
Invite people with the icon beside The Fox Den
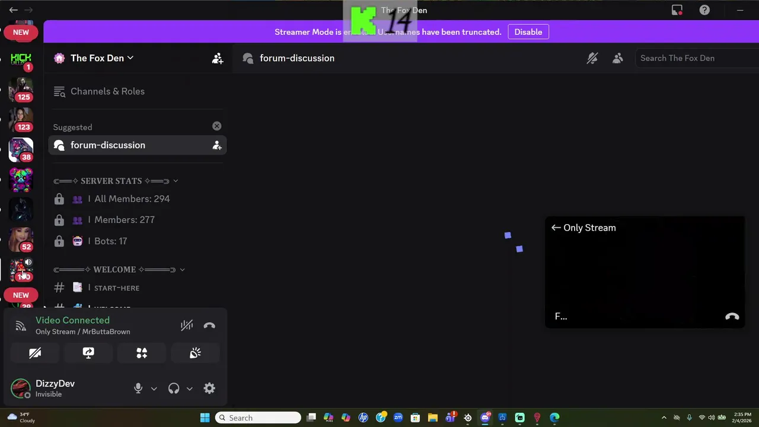coord(218,58)
